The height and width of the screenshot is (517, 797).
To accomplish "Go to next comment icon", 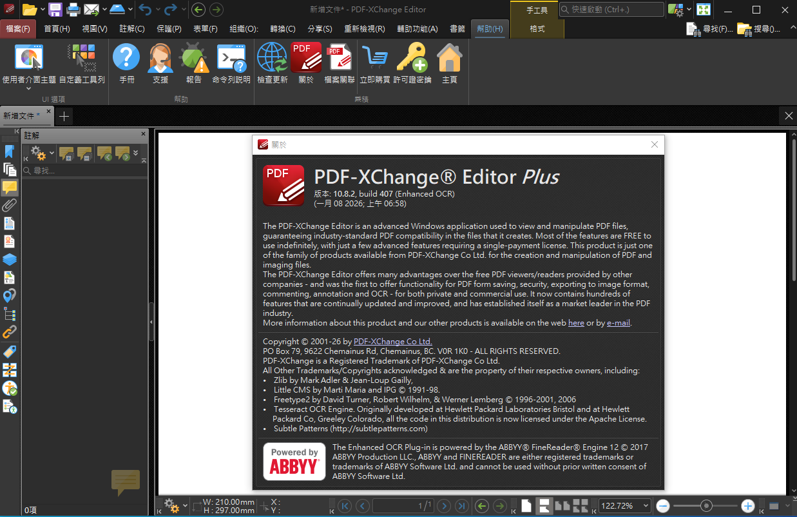I will [122, 154].
